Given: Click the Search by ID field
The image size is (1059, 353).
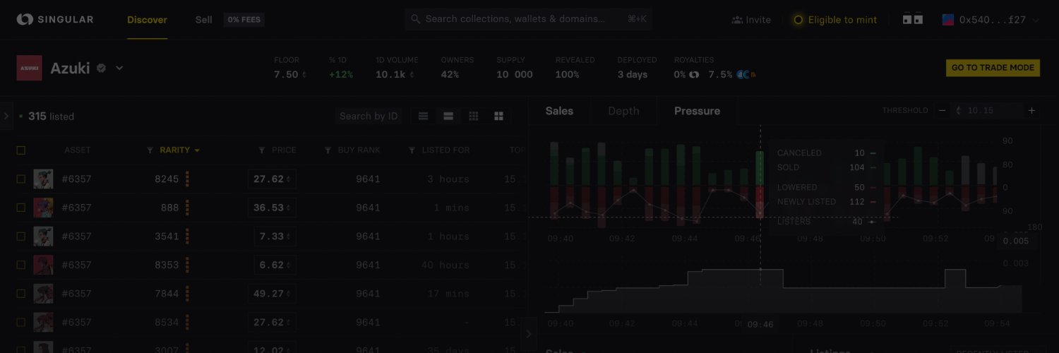Looking at the screenshot, I should (369, 116).
